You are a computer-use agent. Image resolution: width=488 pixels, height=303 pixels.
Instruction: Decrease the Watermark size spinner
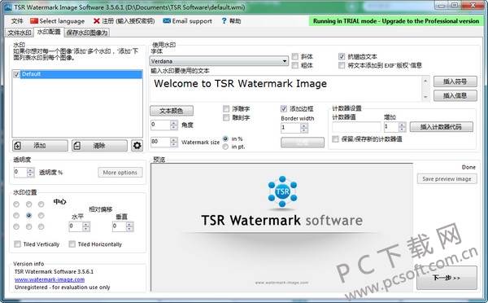tap(174, 144)
